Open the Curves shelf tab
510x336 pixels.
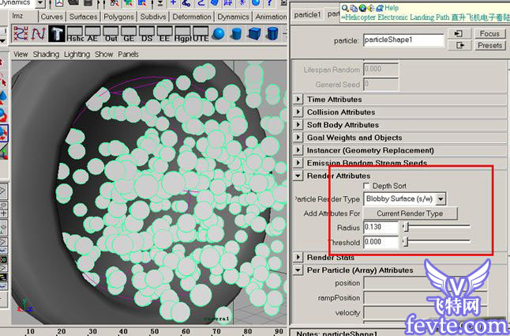tap(52, 17)
